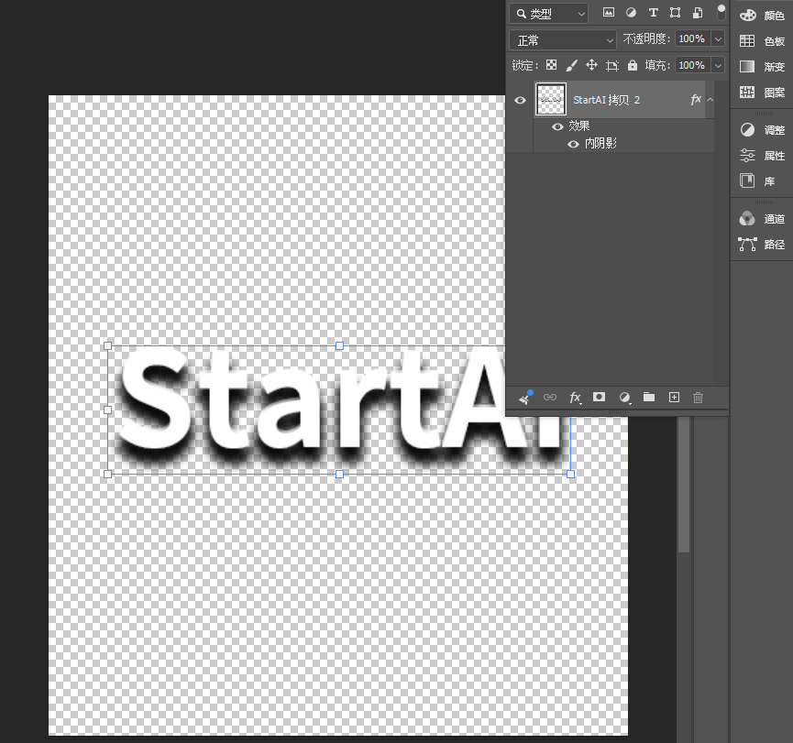Filter layers by smart object icon
The height and width of the screenshot is (743, 793).
coord(698,13)
